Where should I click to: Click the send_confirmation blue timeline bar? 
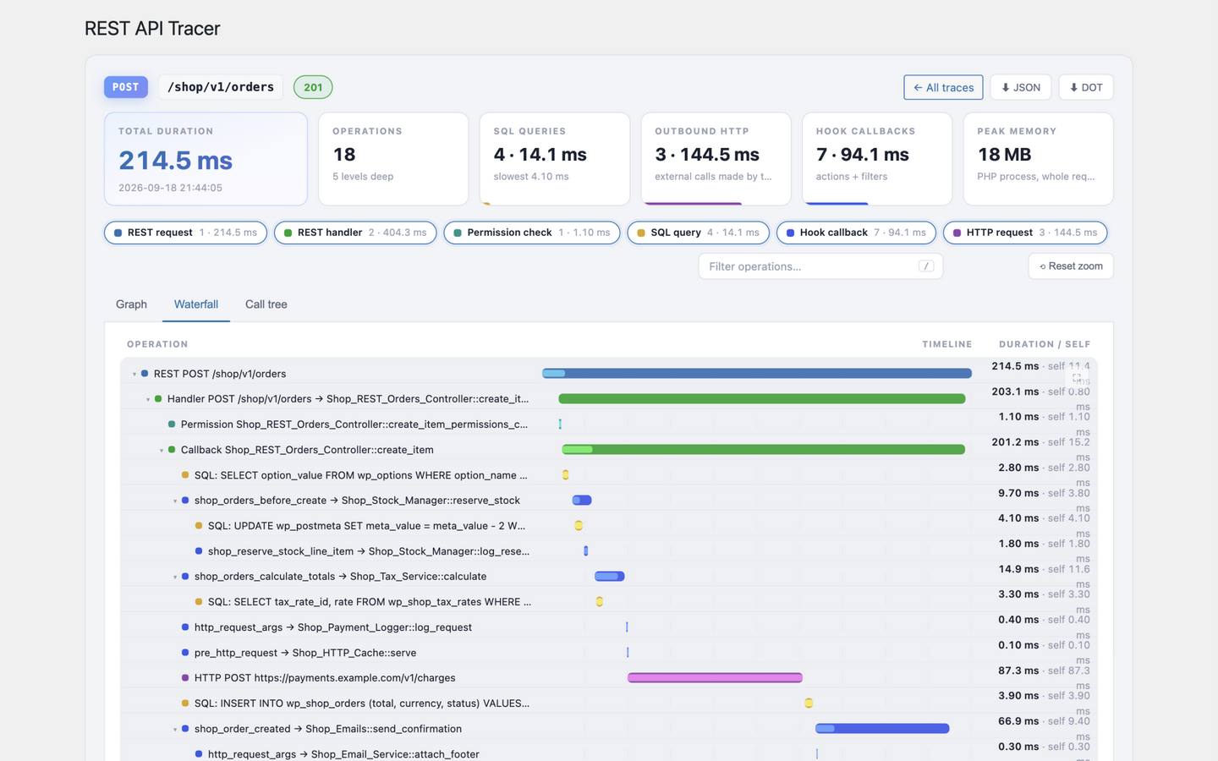pos(882,728)
